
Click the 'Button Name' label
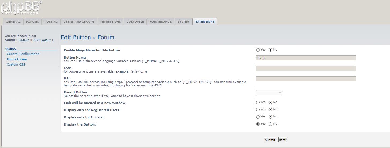pos(75,58)
